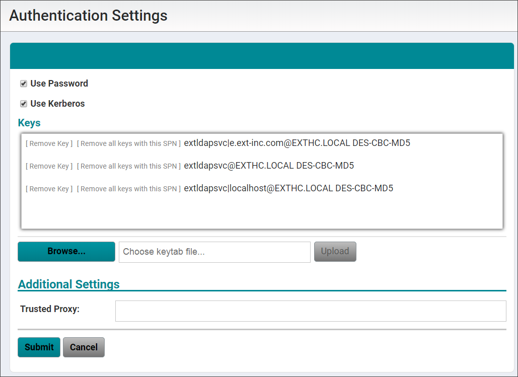Click the Choose keytab file field

click(214, 252)
